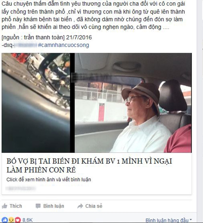This screenshot has height=223, width=203.
Task: Click the Chia sẻ button label
Action: click(x=94, y=206)
